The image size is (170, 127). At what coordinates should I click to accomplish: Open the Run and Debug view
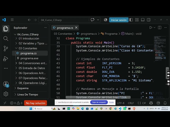pos(6,59)
